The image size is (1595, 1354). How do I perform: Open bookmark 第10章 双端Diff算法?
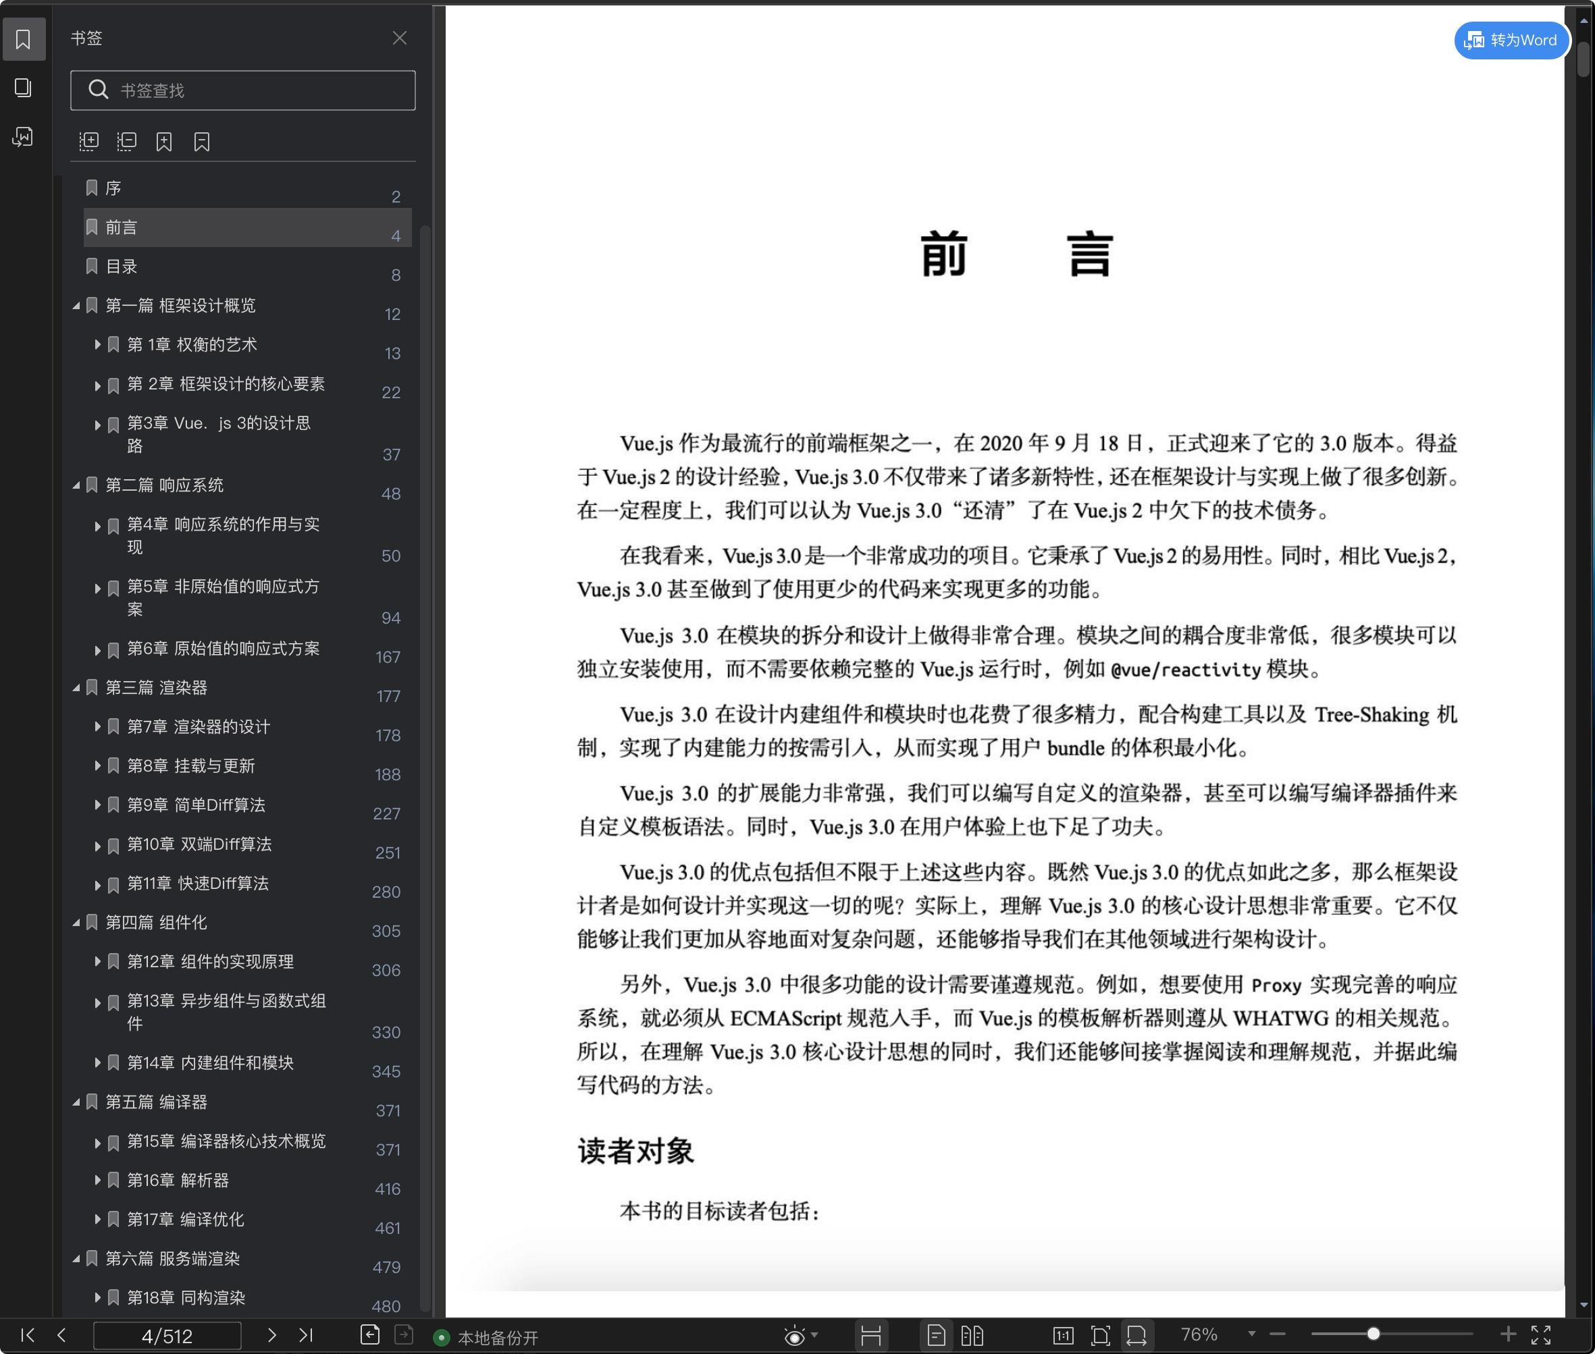pyautogui.click(x=199, y=844)
